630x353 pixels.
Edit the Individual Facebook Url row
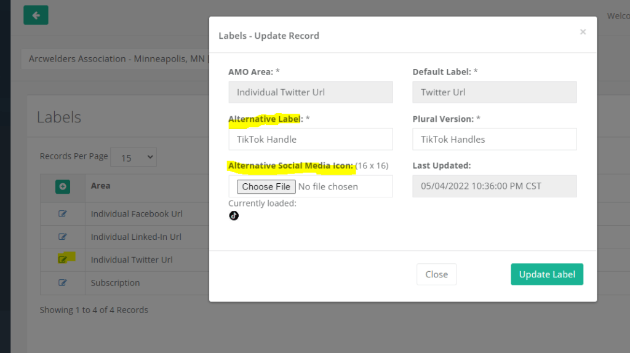click(x=63, y=214)
